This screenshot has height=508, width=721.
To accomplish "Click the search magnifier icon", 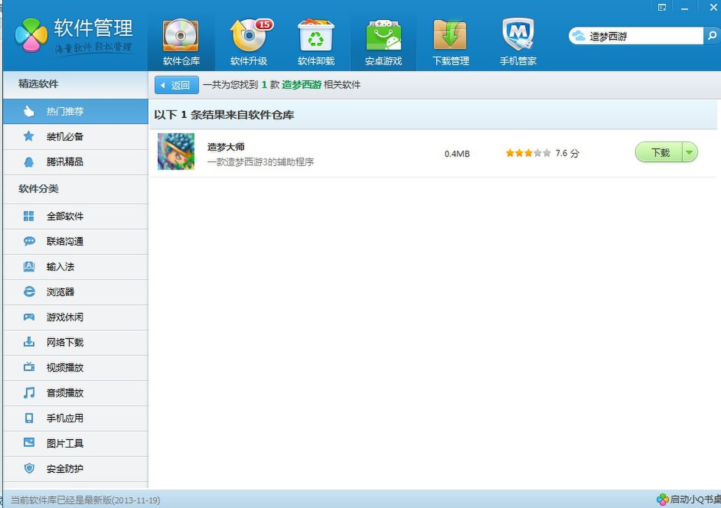I will 711,35.
